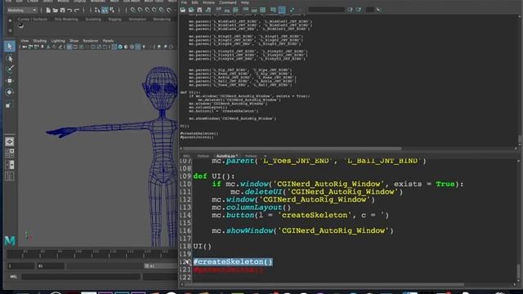The image size is (523, 294).
Task: Show both history and input panes
Action: pos(263,10)
